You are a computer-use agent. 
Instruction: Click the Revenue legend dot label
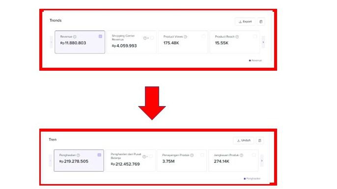tap(255, 60)
